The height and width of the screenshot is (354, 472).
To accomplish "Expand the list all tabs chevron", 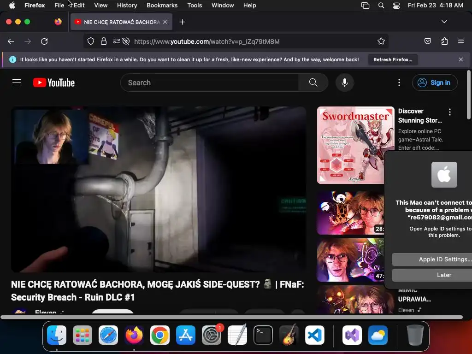I will click(x=444, y=22).
